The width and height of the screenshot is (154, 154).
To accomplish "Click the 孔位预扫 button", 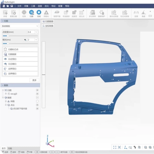I will pyautogui.click(x=20, y=59).
